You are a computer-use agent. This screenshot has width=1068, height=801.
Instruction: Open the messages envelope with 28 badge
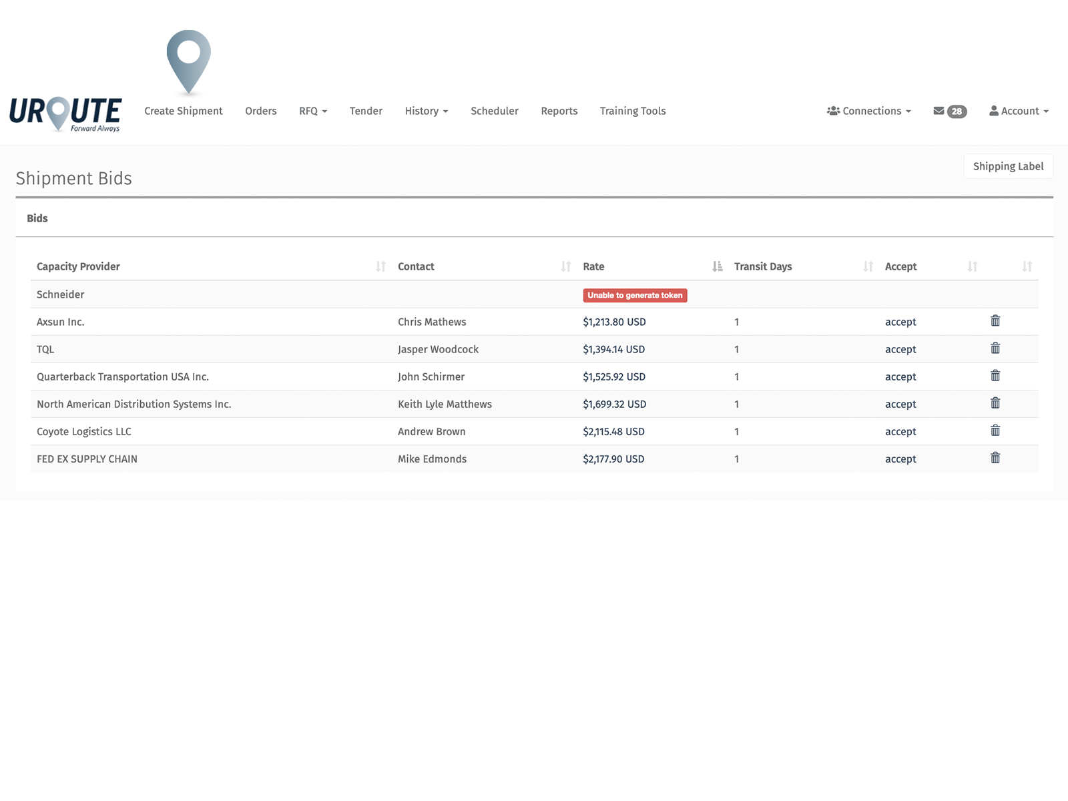click(950, 111)
